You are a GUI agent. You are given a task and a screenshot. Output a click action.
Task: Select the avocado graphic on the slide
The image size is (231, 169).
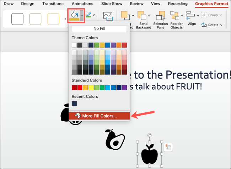pos(114,139)
